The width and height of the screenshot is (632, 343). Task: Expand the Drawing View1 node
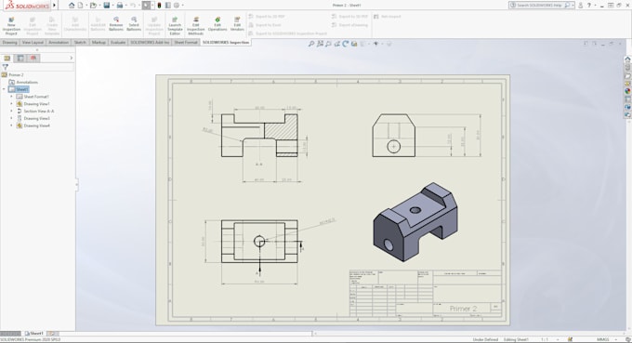(x=11, y=104)
